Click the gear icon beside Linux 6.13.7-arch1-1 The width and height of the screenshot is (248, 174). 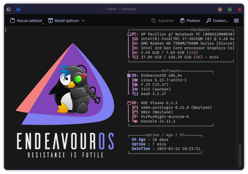136,80
